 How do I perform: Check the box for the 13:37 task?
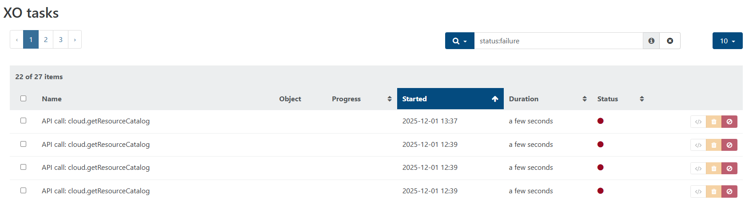pyautogui.click(x=24, y=121)
